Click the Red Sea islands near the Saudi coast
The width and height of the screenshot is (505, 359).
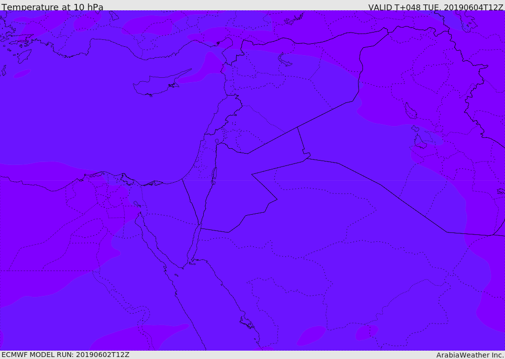pos(247,323)
